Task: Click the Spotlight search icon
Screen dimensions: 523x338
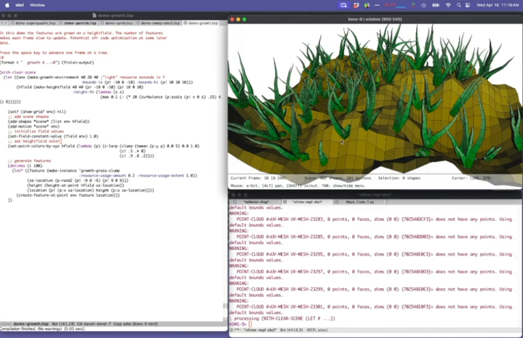Action: 459,5
